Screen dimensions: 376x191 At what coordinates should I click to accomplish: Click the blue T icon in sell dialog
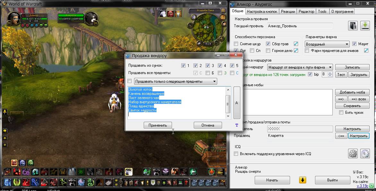pos(237,125)
